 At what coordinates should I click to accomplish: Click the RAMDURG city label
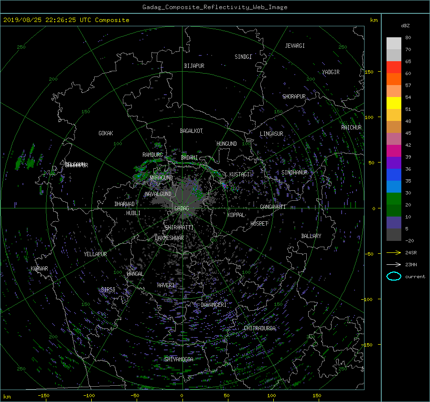coord(152,155)
